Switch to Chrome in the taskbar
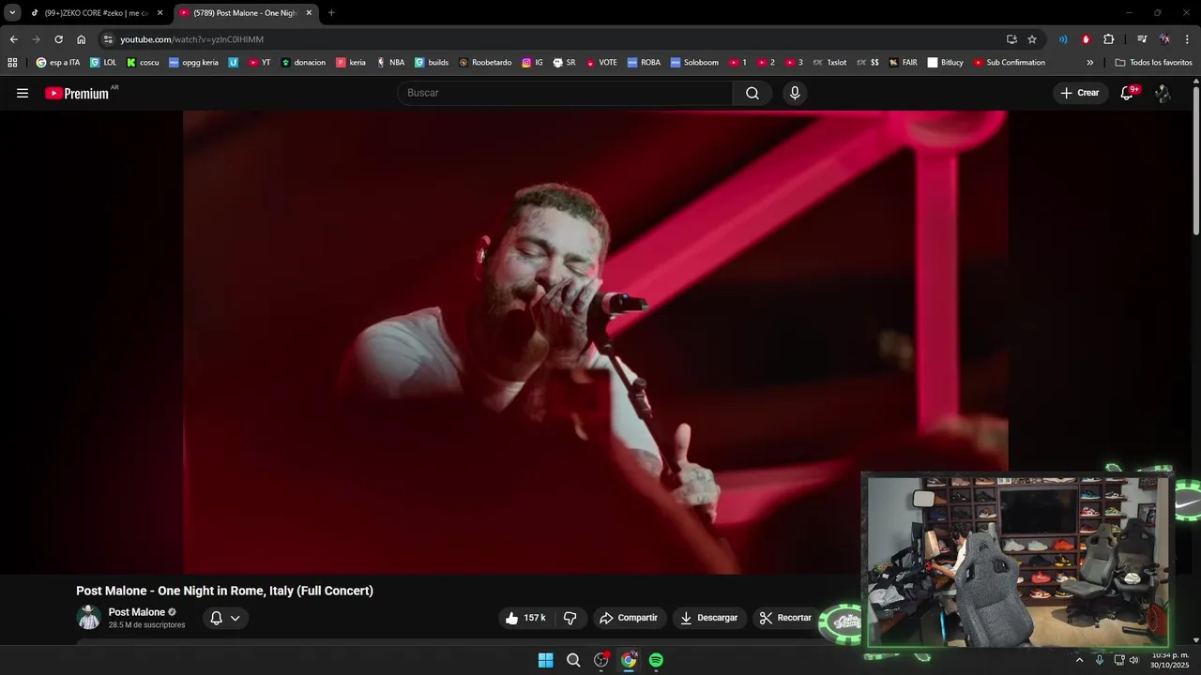1201x675 pixels. coord(629,660)
